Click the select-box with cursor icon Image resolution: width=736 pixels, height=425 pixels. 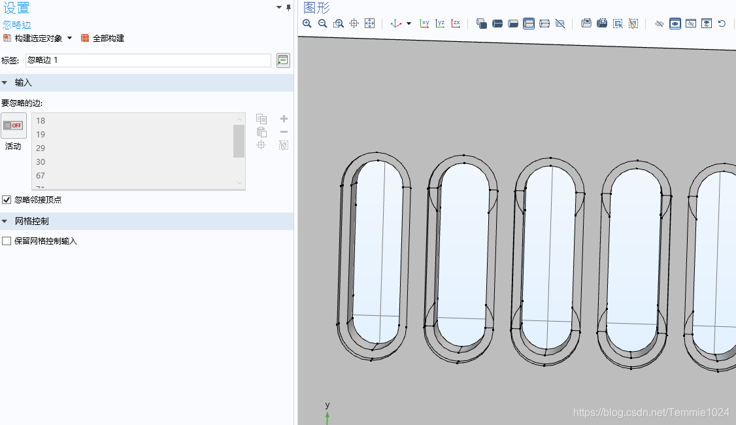point(618,24)
